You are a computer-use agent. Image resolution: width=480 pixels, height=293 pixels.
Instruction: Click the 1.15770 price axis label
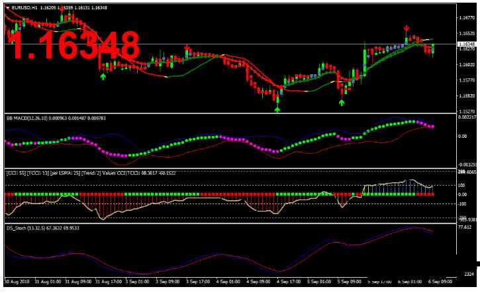pyautogui.click(x=467, y=80)
